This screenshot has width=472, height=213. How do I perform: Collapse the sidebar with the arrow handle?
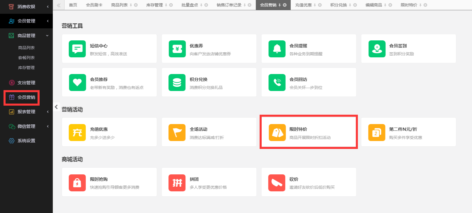pyautogui.click(x=56, y=107)
